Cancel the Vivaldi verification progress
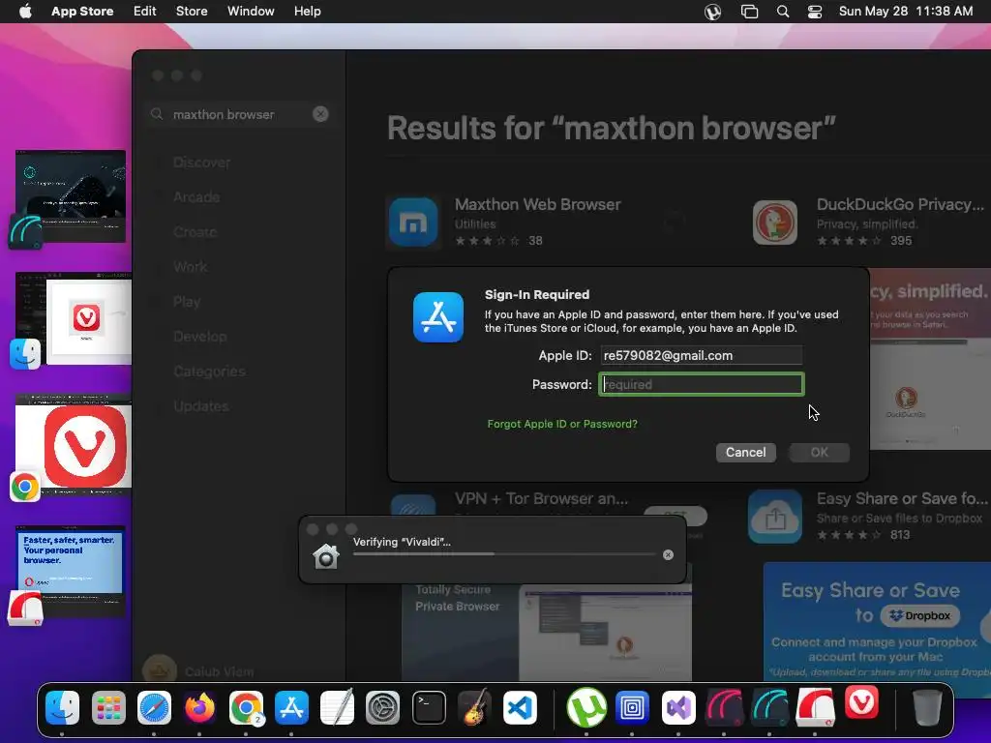991x743 pixels. click(x=668, y=554)
